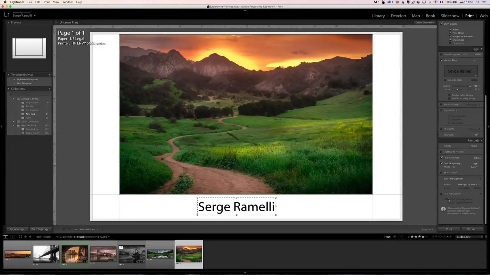Open Print Sharpening High dropdown
The image size is (490, 275).
(476, 164)
